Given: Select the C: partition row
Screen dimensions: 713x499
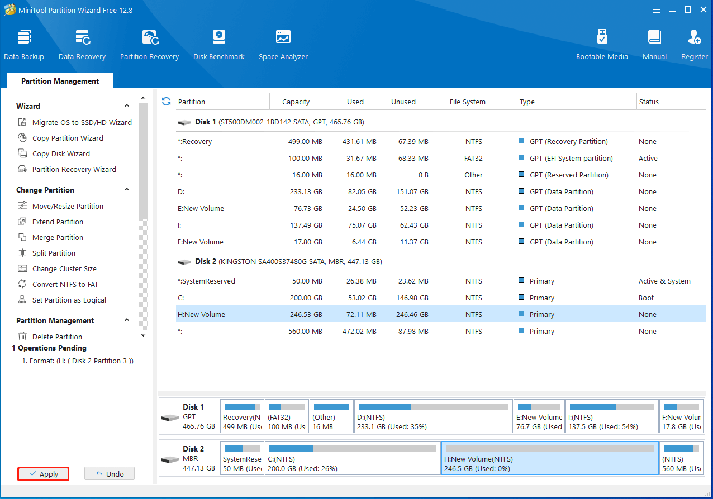Looking at the screenshot, I should [x=441, y=298].
